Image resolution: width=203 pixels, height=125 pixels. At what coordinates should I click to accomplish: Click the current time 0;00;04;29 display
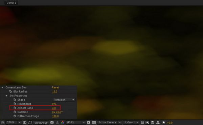pos(41,123)
